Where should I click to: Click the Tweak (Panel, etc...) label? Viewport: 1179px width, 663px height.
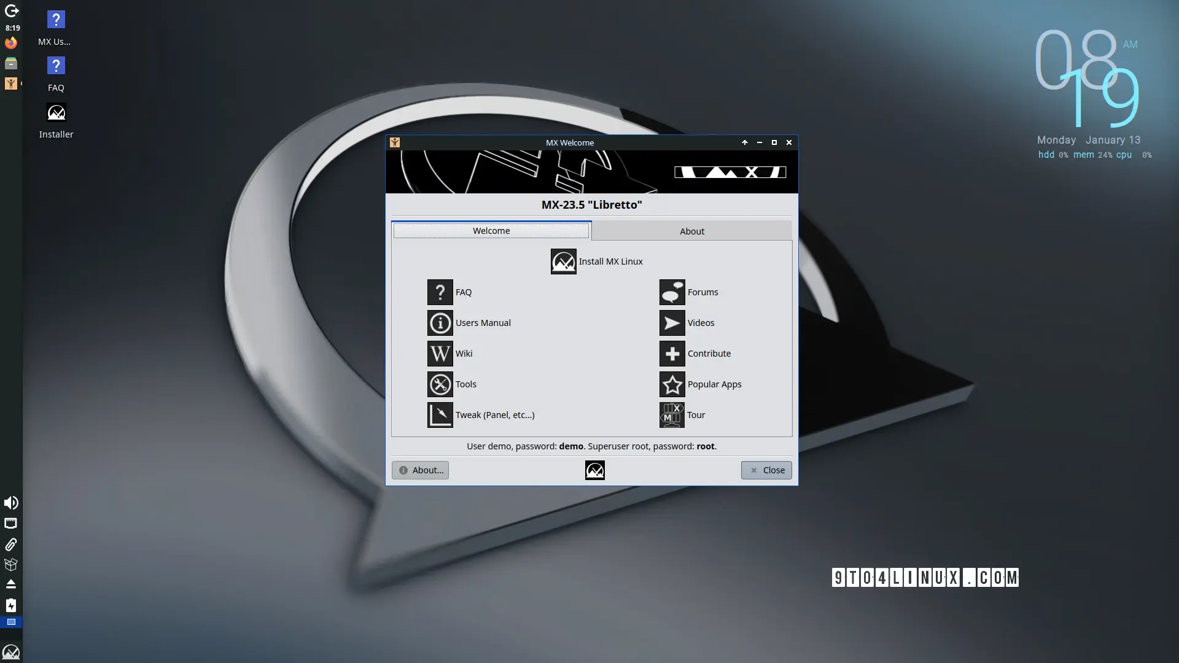pyautogui.click(x=494, y=415)
